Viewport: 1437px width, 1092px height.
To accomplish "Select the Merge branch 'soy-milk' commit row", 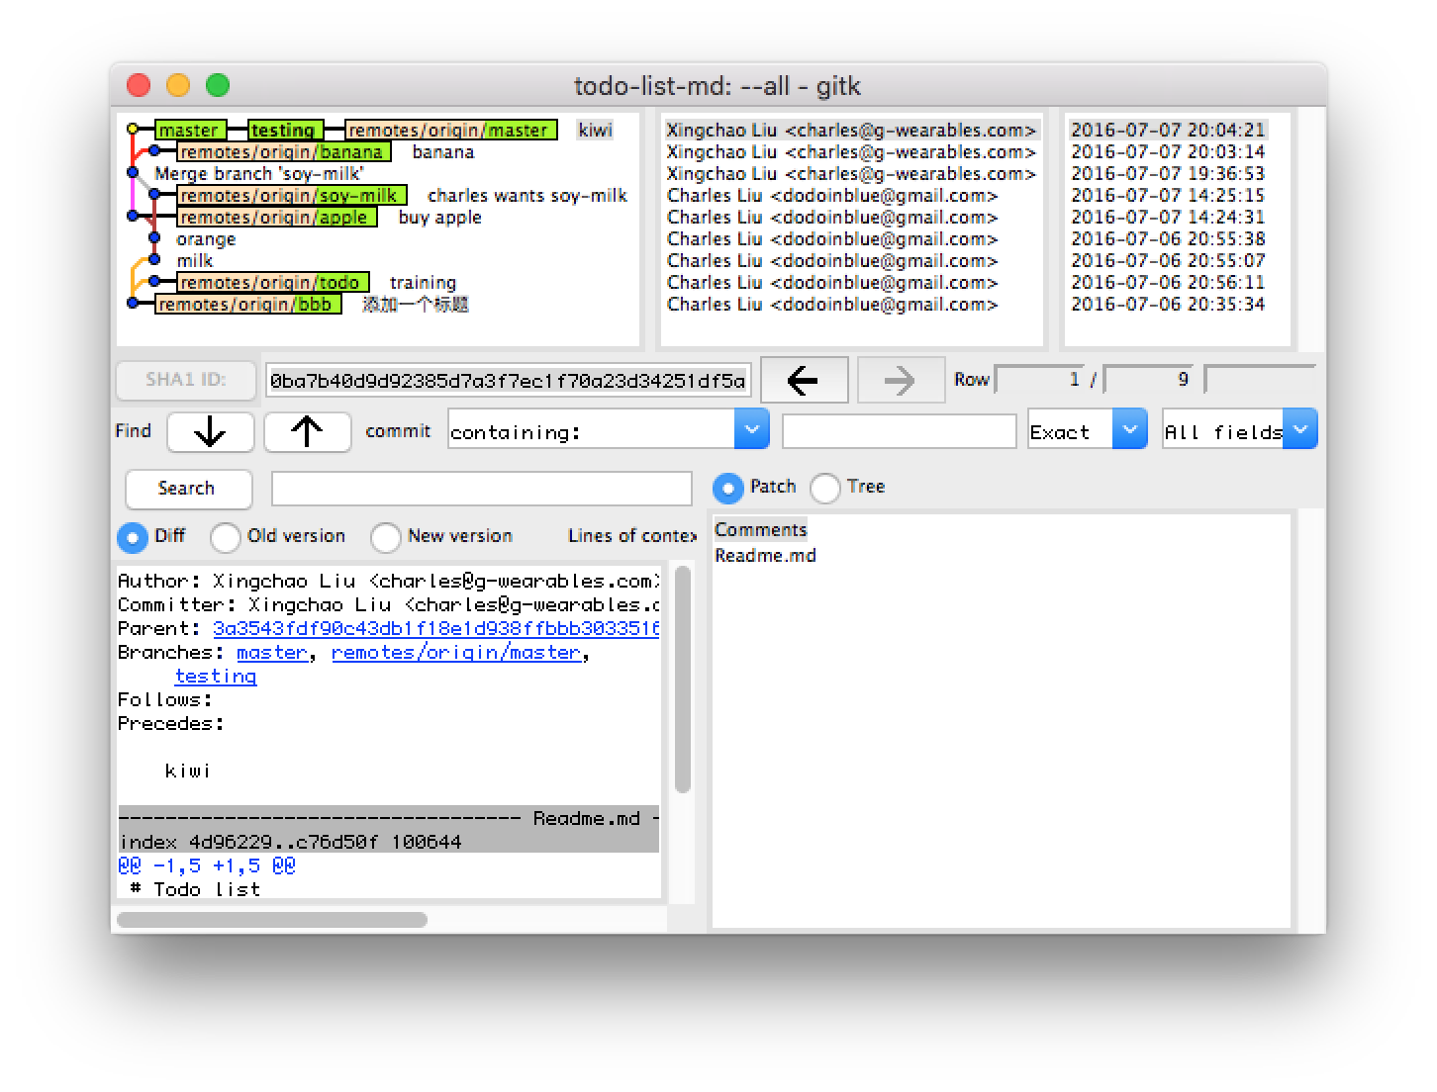I will 259,174.
